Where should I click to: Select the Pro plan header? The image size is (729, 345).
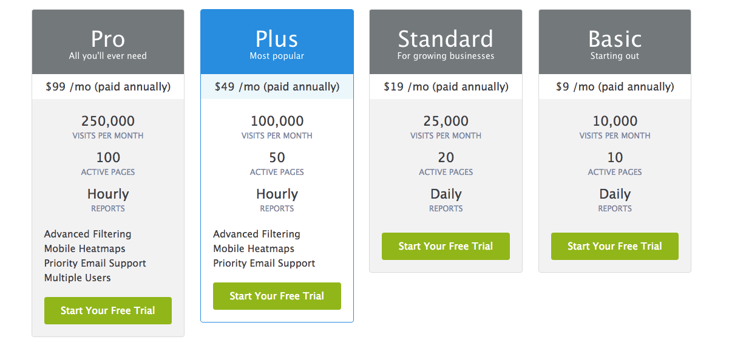click(x=108, y=42)
